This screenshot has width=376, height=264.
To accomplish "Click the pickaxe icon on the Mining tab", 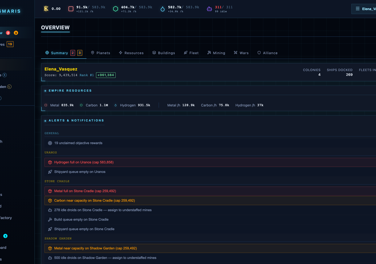I will (x=209, y=53).
